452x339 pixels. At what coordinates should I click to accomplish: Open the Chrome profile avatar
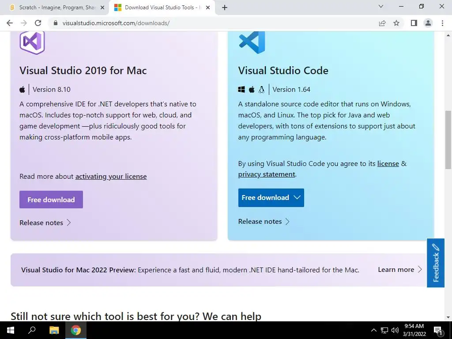click(x=428, y=23)
